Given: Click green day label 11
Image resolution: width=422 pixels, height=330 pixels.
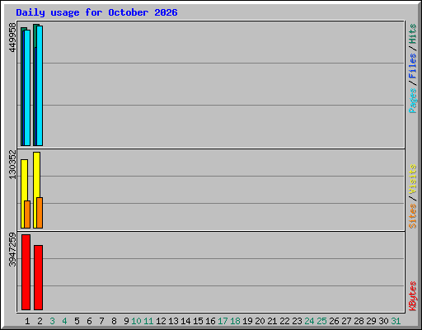Looking at the screenshot, I should click(x=148, y=321).
